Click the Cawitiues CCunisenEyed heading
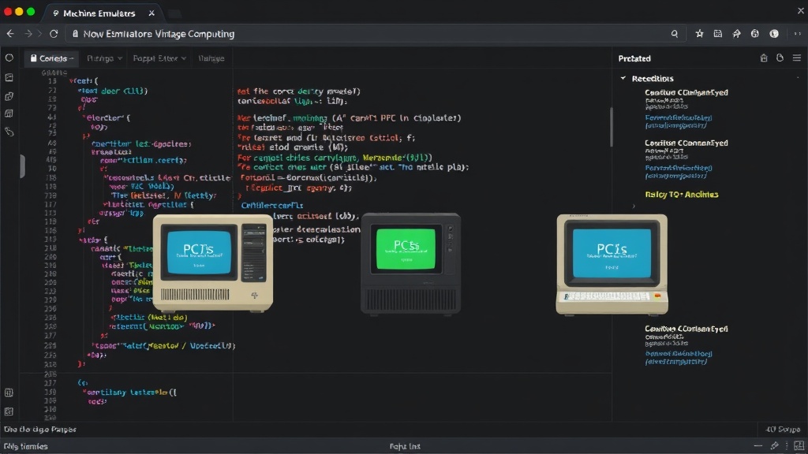Screen dimensions: 808x454 [x=686, y=329]
